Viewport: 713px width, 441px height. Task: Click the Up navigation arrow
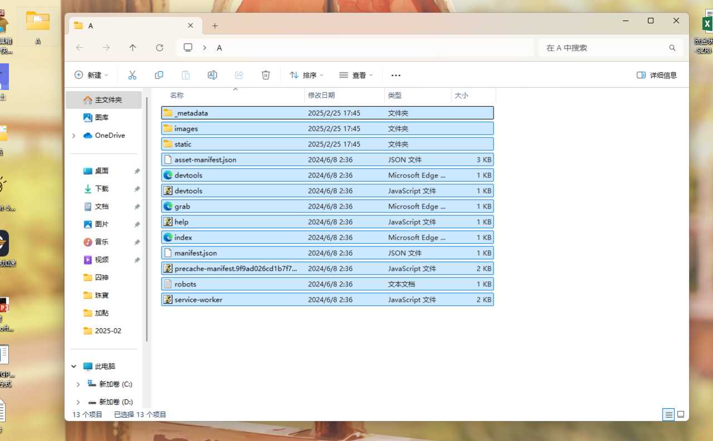point(133,48)
